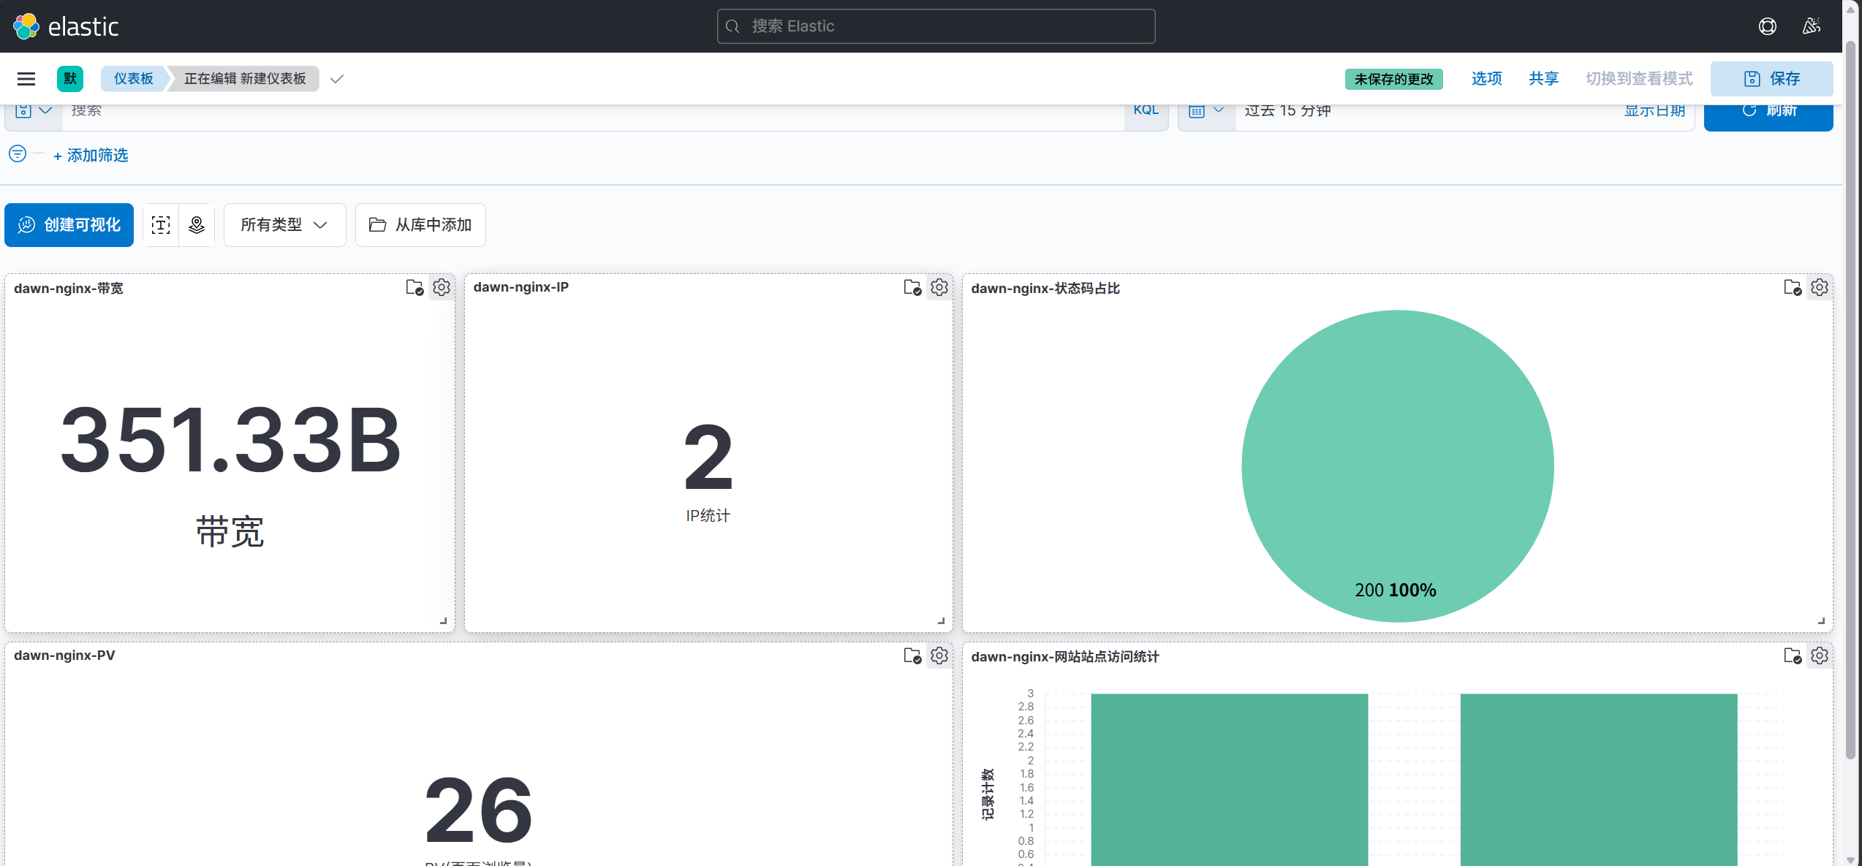
Task: Click the 创建可视化 button
Action: [69, 225]
